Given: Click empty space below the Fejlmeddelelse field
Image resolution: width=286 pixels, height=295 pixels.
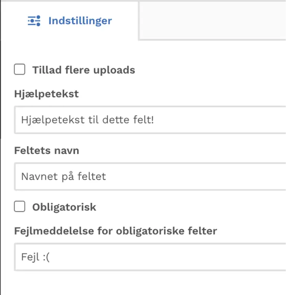Looking at the screenshot, I should (x=143, y=283).
